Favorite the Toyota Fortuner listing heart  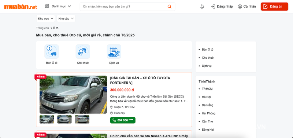[103, 80]
